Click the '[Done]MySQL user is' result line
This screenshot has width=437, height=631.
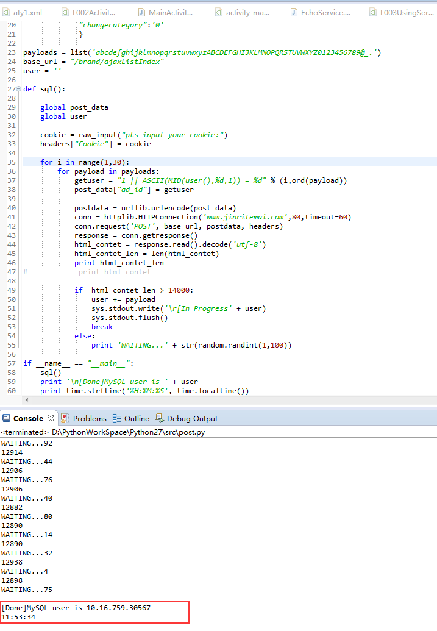coord(76,608)
